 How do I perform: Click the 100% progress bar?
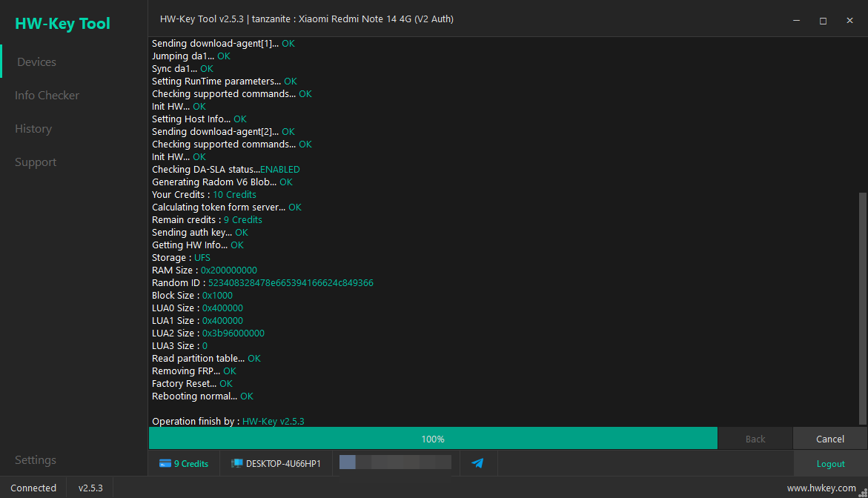[433, 439]
